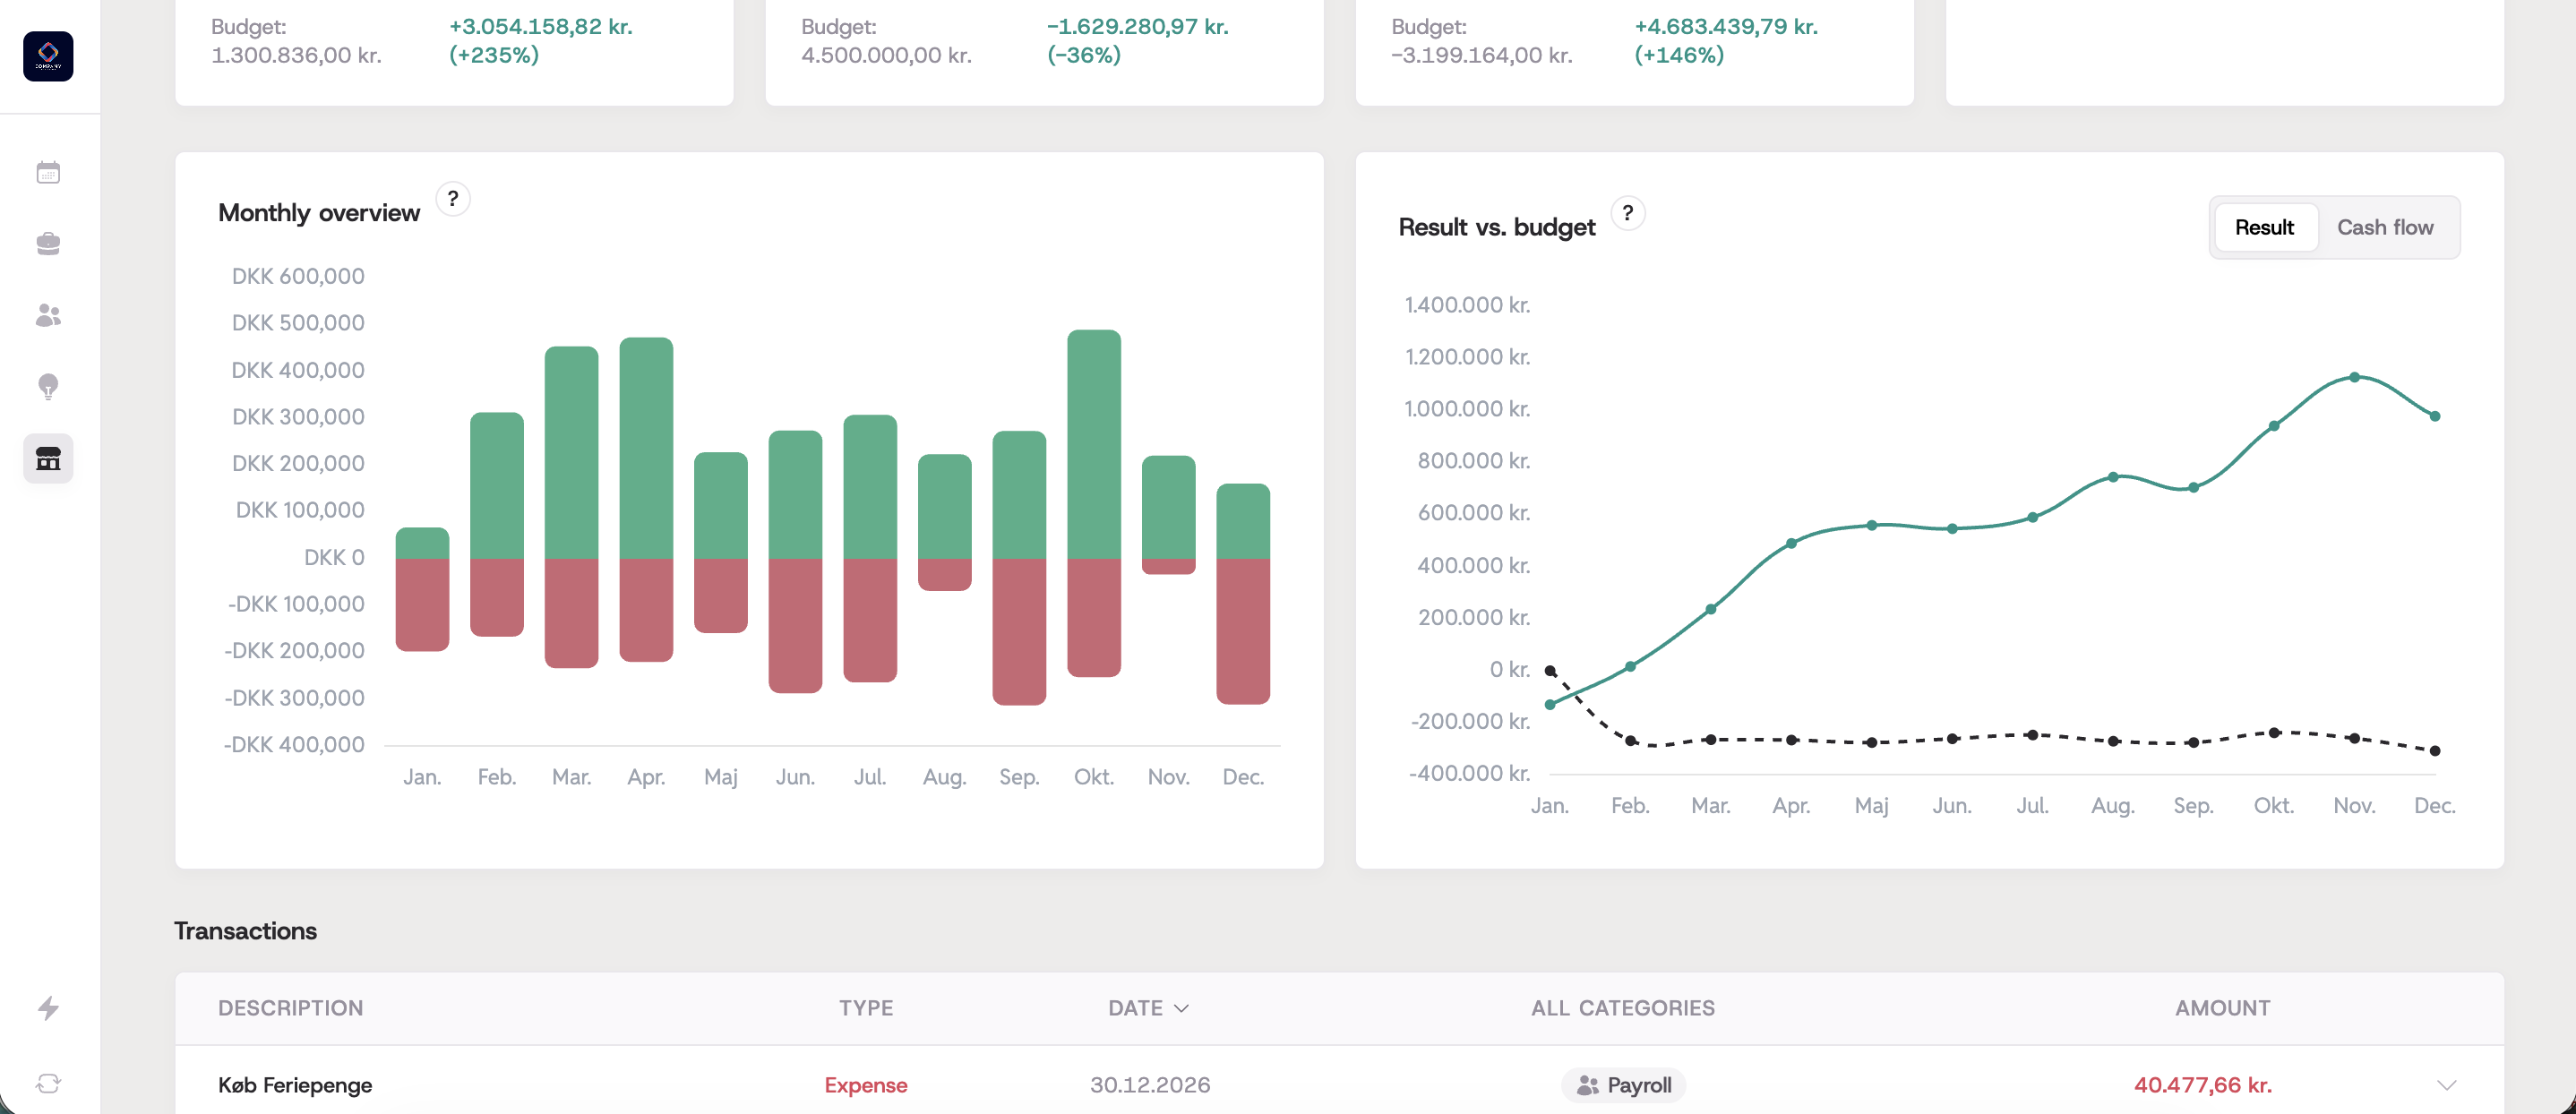Expand the Køb Feriepenge transaction row

(x=2447, y=1085)
